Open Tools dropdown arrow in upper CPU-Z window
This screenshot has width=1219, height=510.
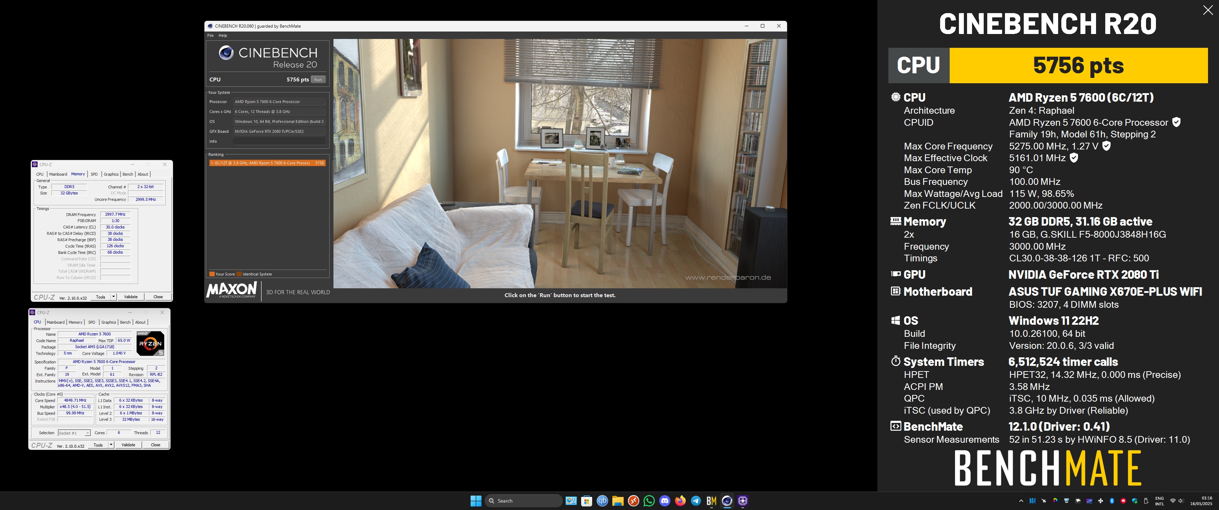pyautogui.click(x=113, y=297)
